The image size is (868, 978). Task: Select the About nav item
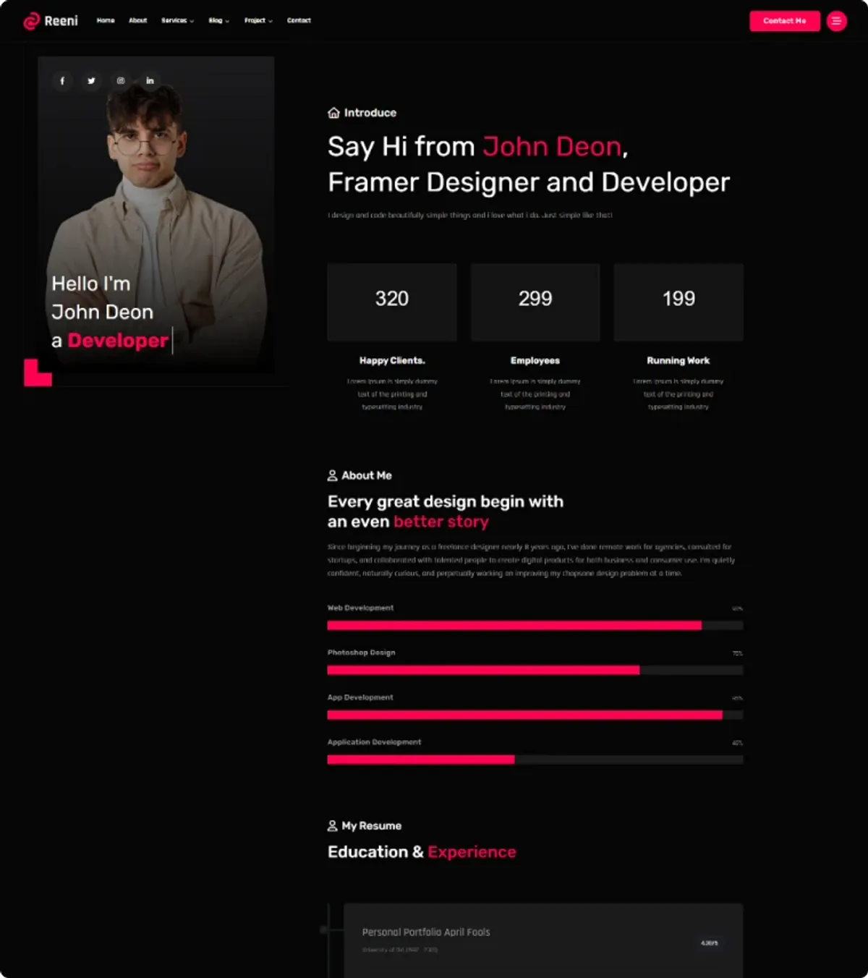(x=137, y=21)
